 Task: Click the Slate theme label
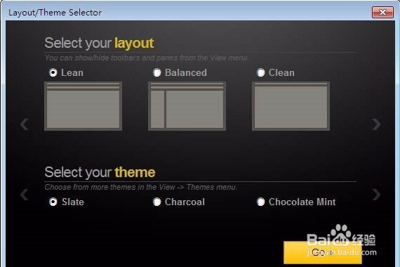click(73, 202)
